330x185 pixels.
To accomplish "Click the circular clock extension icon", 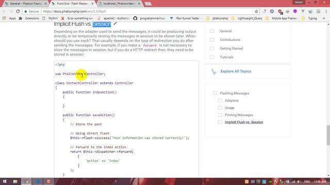I will (272, 11).
